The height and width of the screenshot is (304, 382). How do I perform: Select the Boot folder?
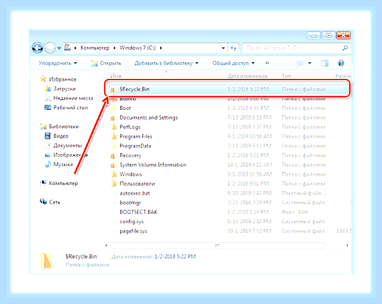click(125, 108)
